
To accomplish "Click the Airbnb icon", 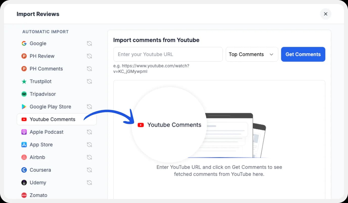I will click(24, 157).
